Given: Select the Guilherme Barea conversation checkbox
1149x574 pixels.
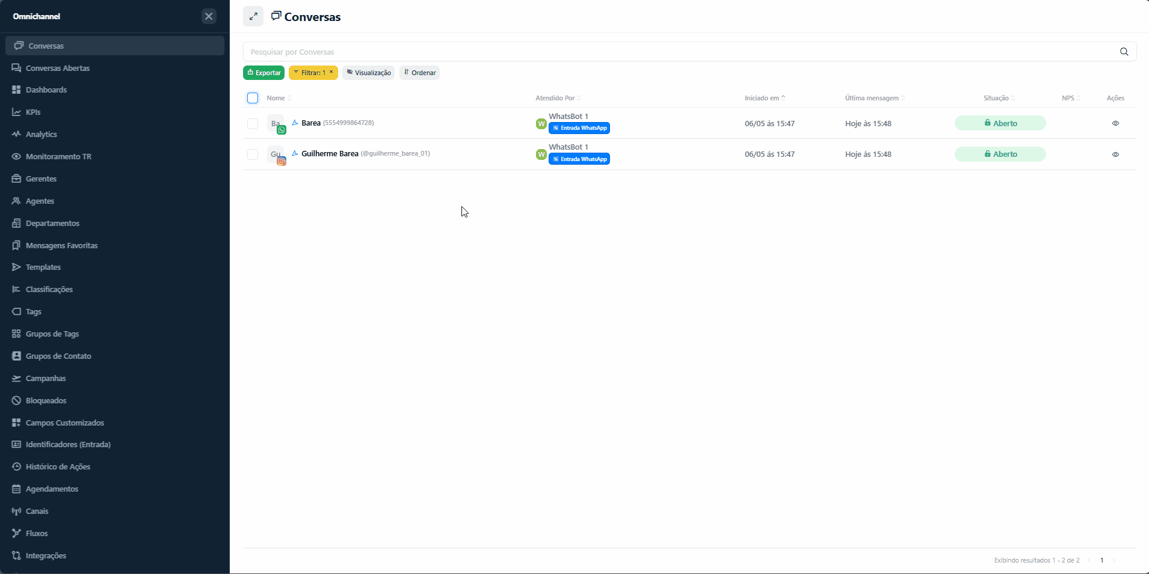Looking at the screenshot, I should pyautogui.click(x=253, y=154).
